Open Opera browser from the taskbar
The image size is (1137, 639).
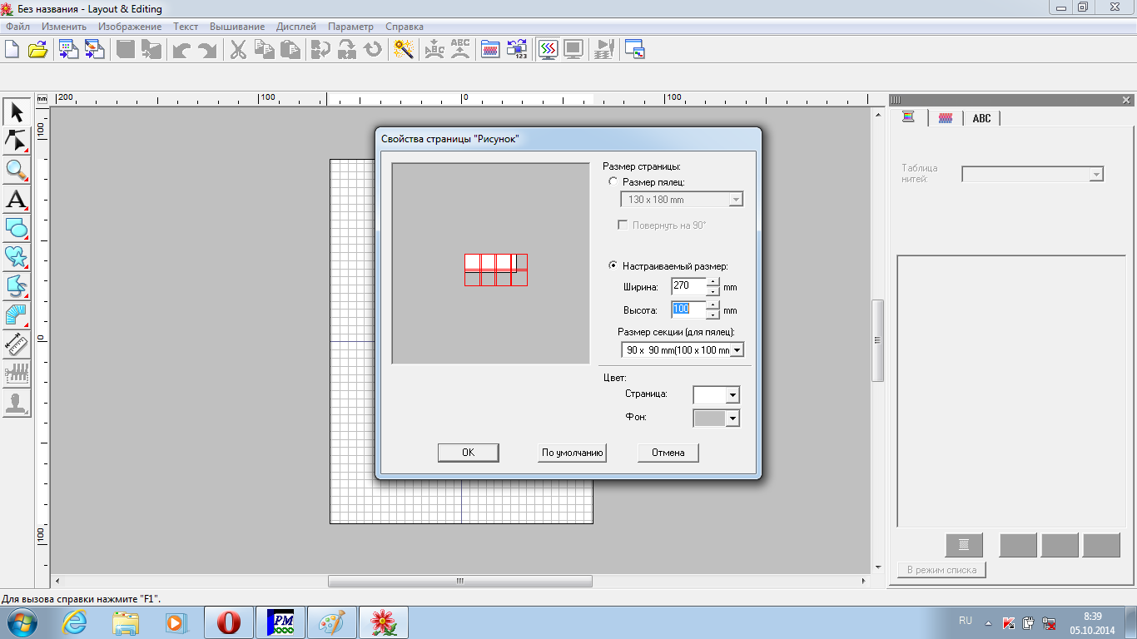click(229, 622)
